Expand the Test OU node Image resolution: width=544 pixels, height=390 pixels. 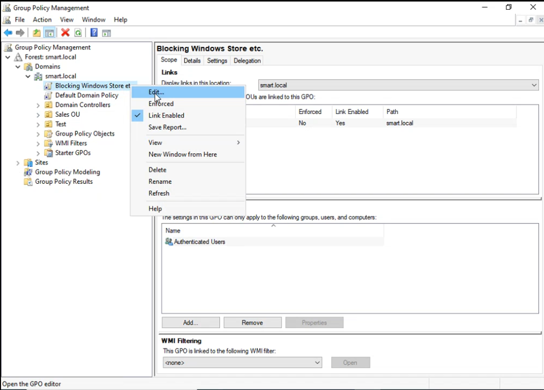pyautogui.click(x=38, y=125)
